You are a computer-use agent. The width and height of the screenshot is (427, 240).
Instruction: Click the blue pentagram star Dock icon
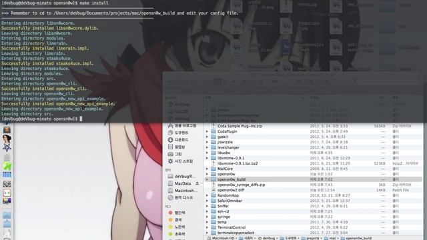[x=7, y=148]
